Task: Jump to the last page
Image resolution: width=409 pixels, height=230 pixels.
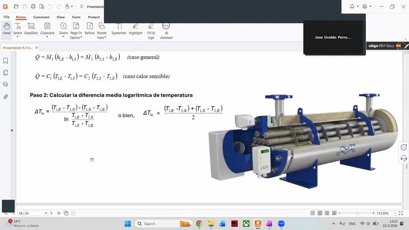Action: (x=58, y=213)
